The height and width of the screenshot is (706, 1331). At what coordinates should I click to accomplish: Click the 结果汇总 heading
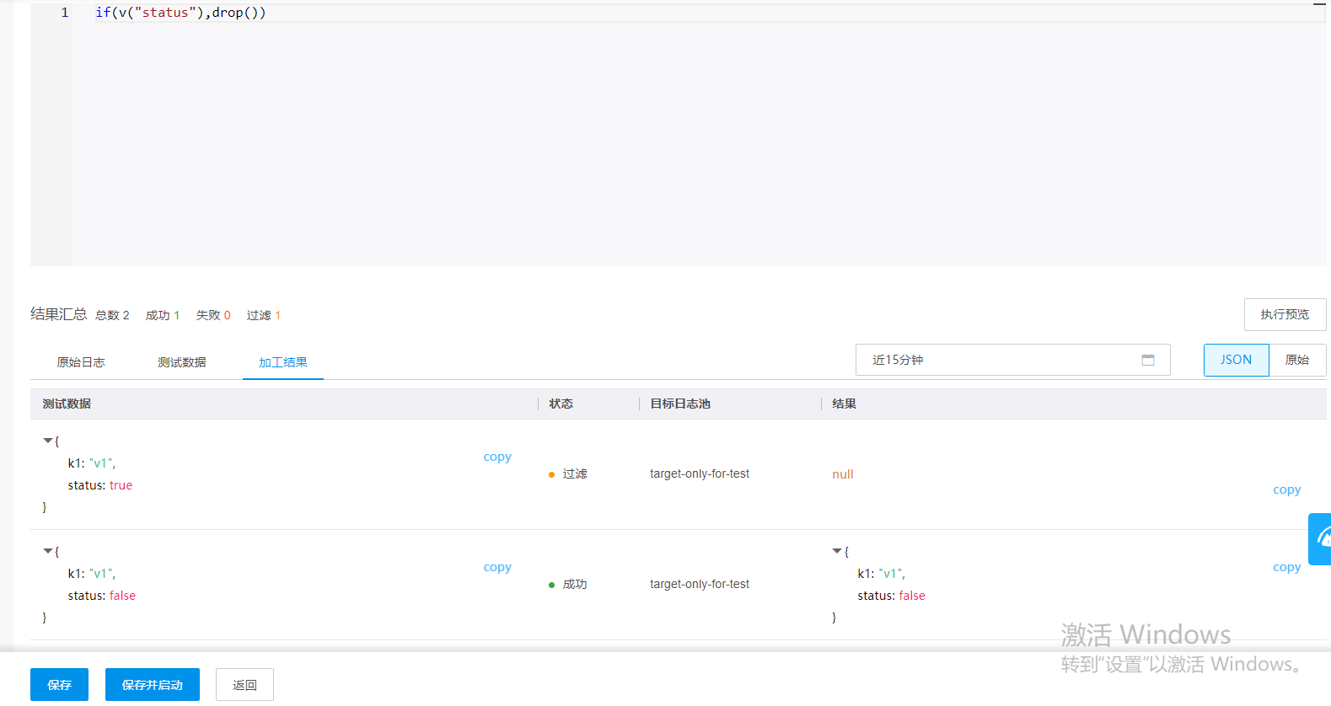tap(59, 314)
